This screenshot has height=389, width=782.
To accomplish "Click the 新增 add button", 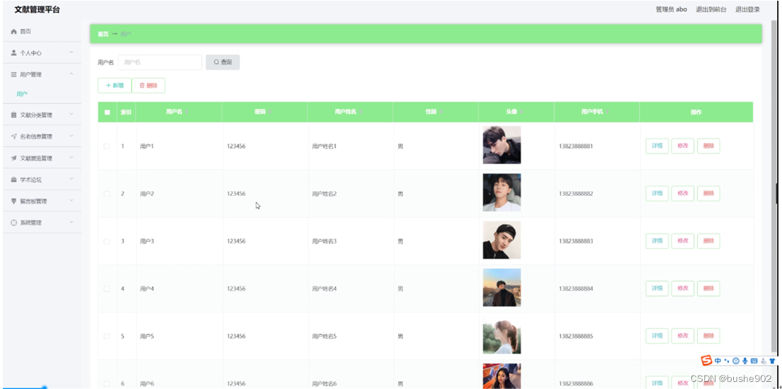I will click(115, 86).
